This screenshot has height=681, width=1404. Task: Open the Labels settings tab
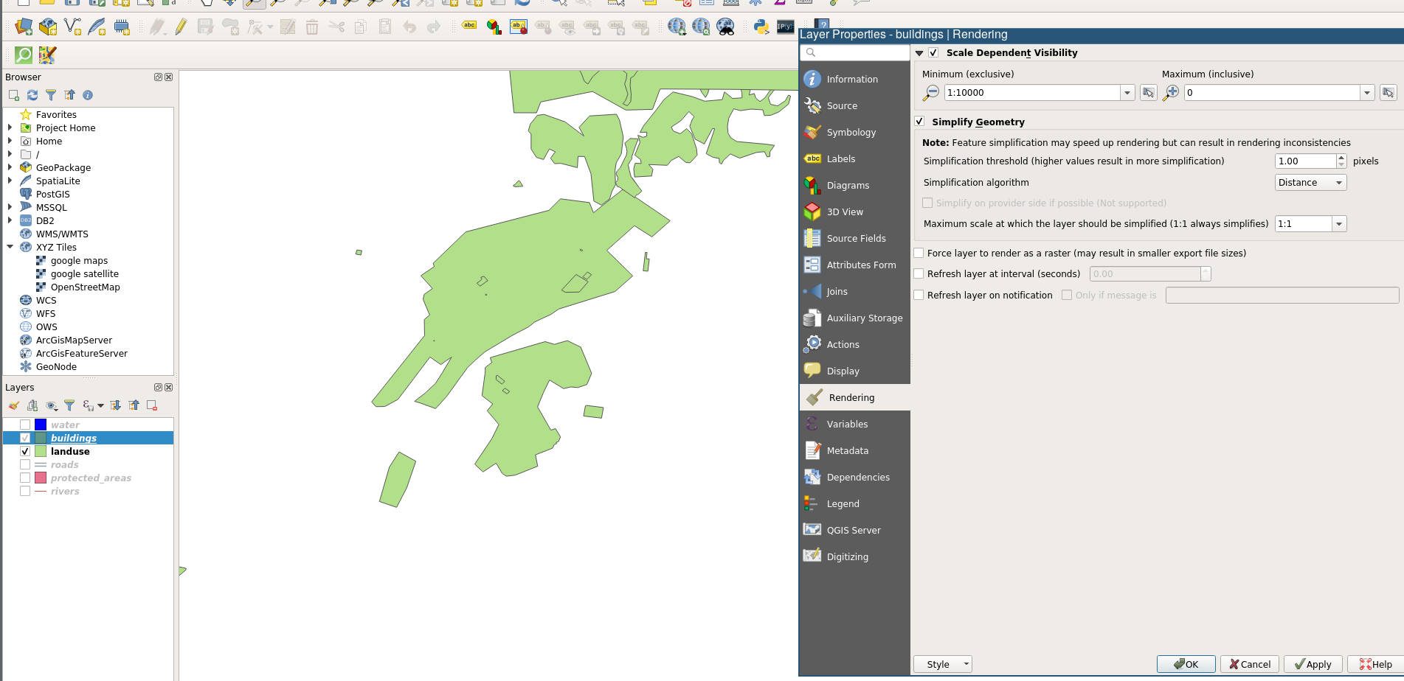(x=840, y=159)
